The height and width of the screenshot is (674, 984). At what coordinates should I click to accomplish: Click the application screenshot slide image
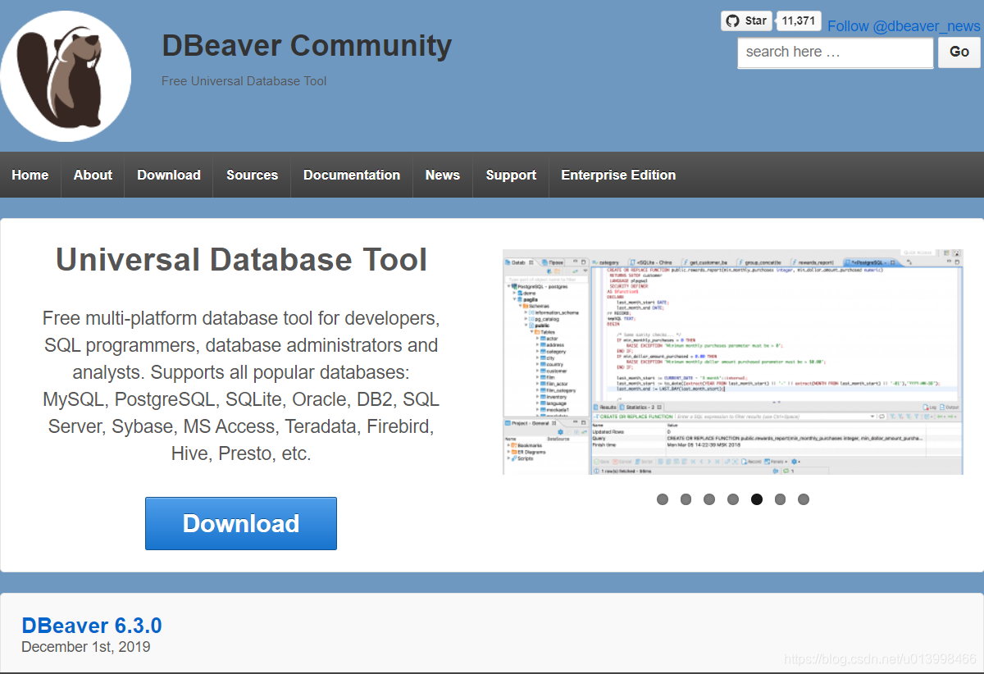click(x=733, y=362)
